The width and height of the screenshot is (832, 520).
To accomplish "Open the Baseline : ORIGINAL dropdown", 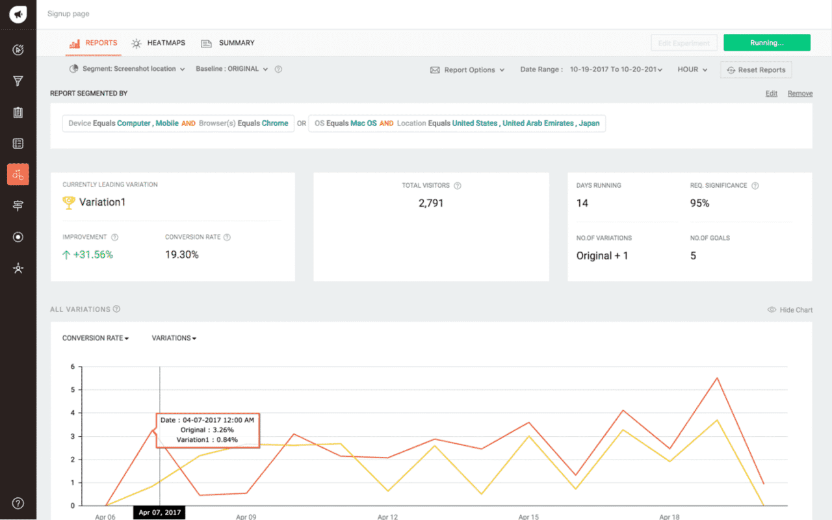I will pyautogui.click(x=232, y=69).
